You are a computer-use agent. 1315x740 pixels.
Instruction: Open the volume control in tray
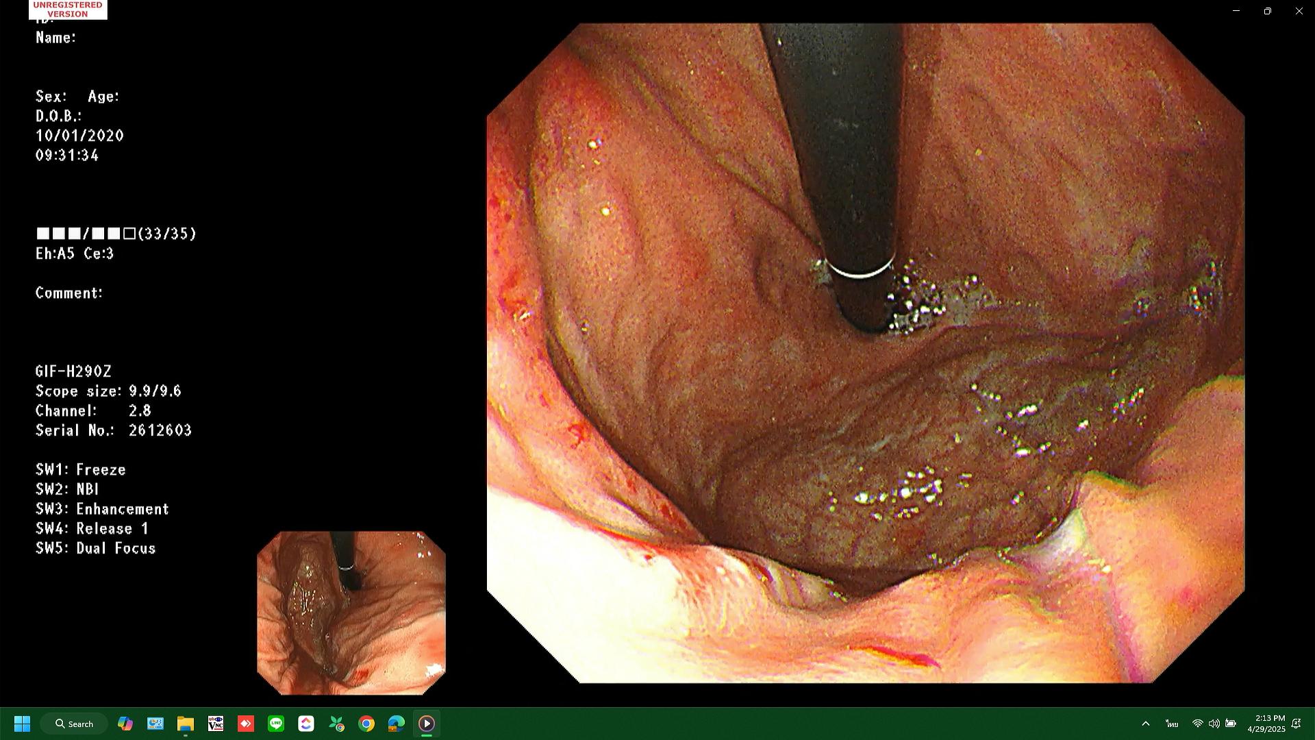[x=1214, y=724]
